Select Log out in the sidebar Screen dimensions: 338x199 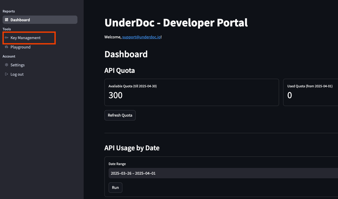tap(40, 74)
